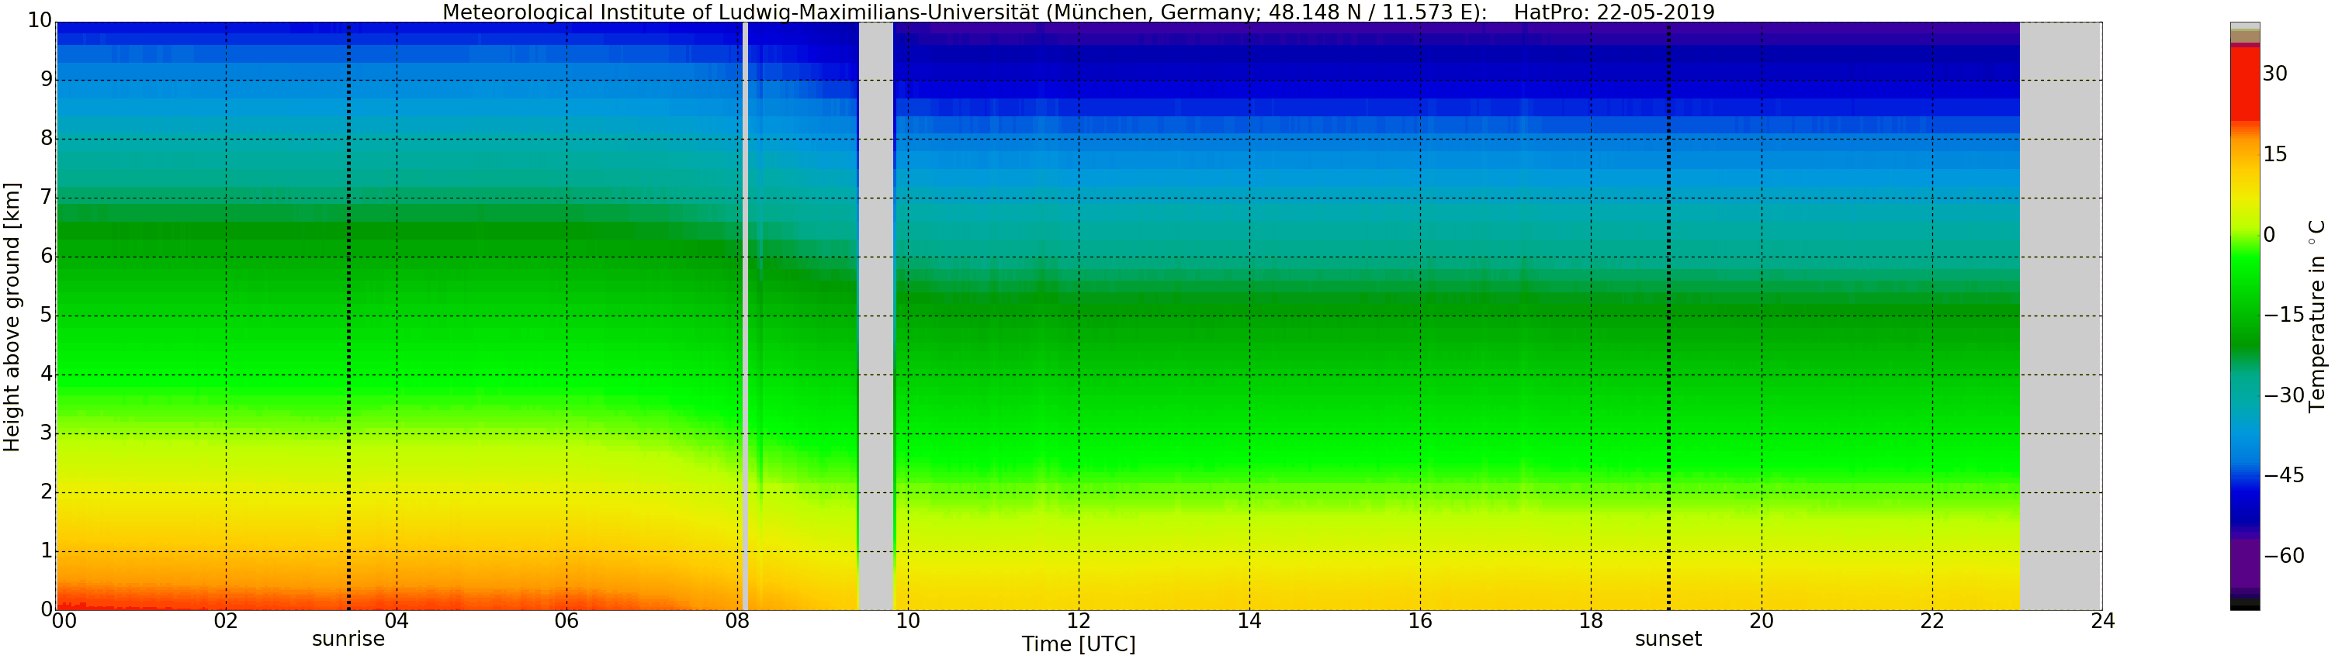Click the Time [UTC] axis label
Viewport: 2335px width, 659px height.
pyautogui.click(x=1079, y=644)
